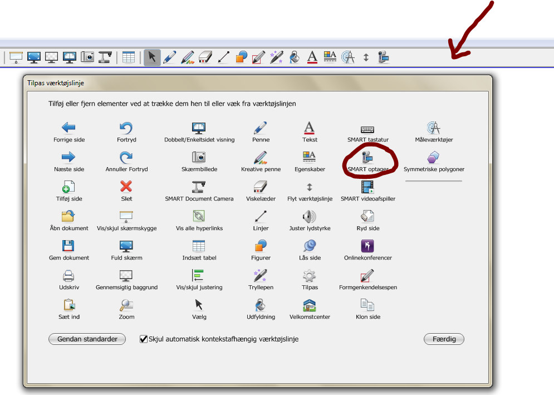The width and height of the screenshot is (554, 395).
Task: Click the Symmetriske polygoner icon
Action: 433,157
